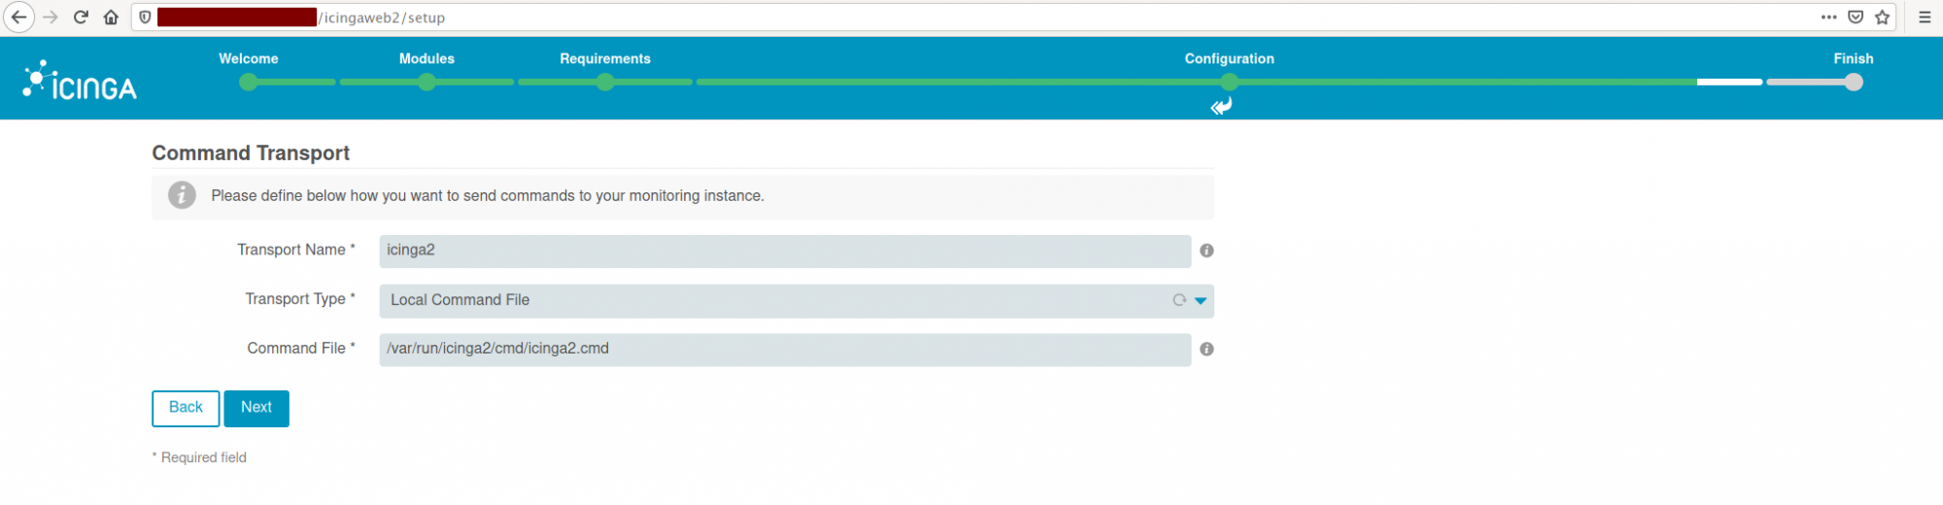Jump to the Modules wizard step
This screenshot has height=505, width=1943.
[426, 58]
